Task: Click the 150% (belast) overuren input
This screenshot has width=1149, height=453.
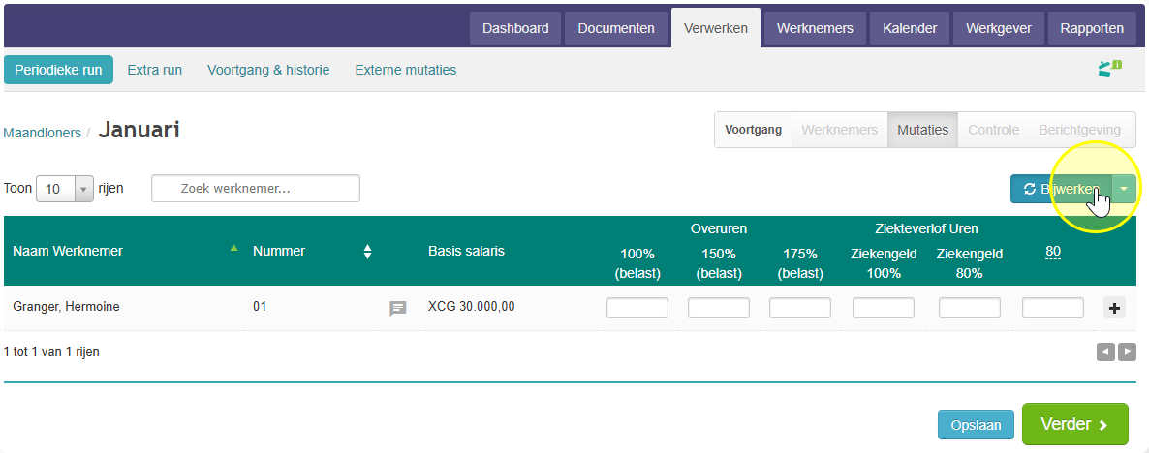Action: pyautogui.click(x=719, y=308)
